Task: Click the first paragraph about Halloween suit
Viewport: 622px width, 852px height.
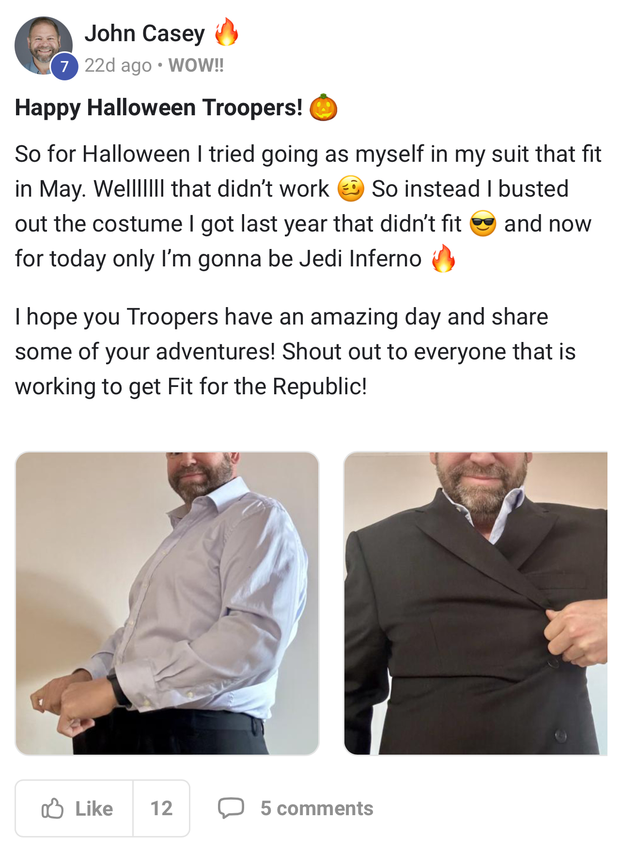Action: 308,206
